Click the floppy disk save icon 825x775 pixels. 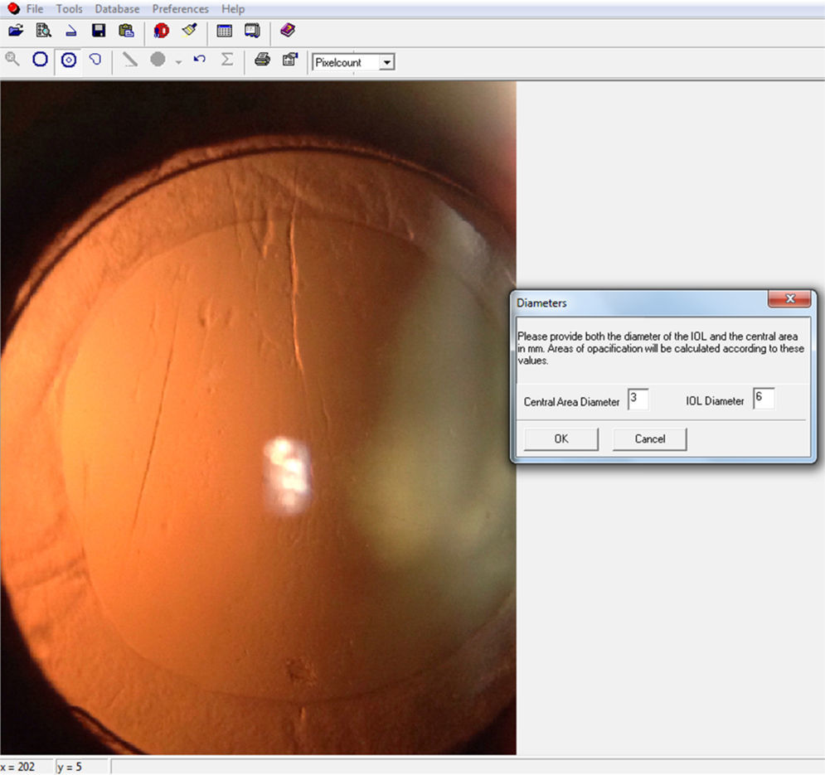pyautogui.click(x=99, y=31)
